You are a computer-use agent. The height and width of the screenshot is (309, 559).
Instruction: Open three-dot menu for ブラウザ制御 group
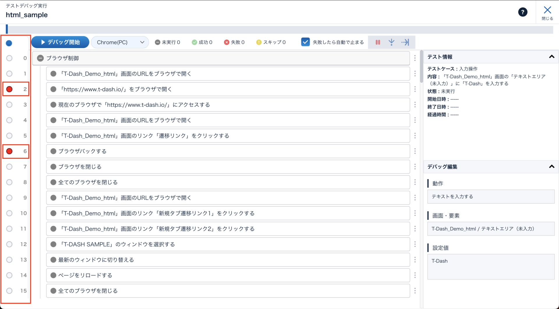(x=415, y=58)
